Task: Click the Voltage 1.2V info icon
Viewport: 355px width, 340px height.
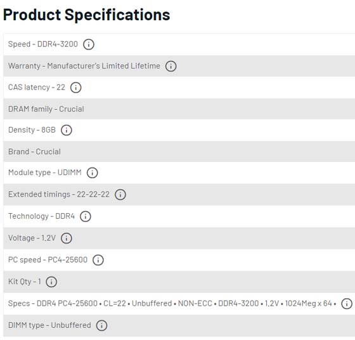Action: coord(67,238)
